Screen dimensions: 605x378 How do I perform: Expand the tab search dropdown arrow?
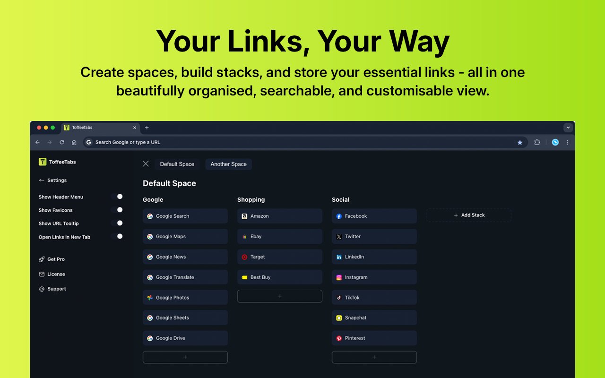pyautogui.click(x=568, y=128)
